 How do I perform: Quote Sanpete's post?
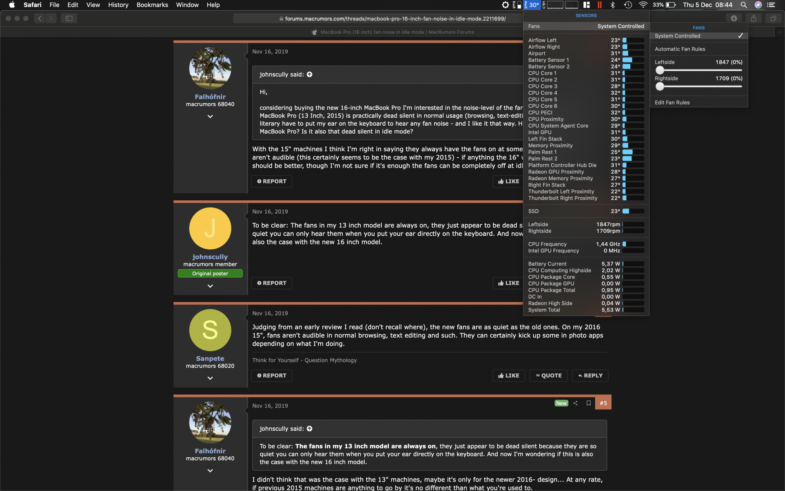tap(549, 376)
